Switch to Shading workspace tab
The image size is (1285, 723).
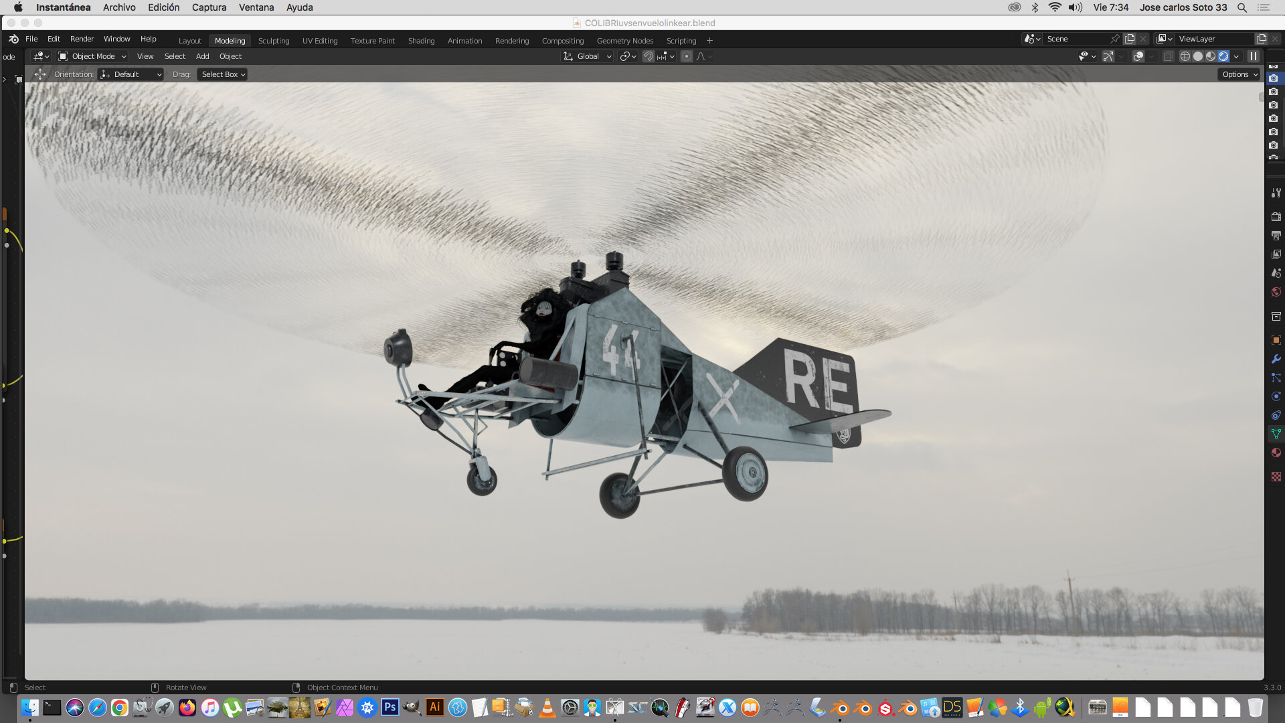(421, 41)
